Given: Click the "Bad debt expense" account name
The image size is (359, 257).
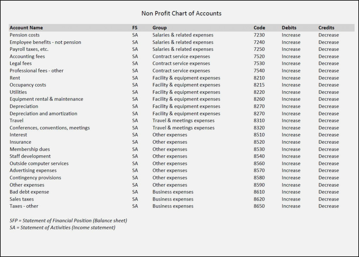Looking at the screenshot, I should [29, 192].
